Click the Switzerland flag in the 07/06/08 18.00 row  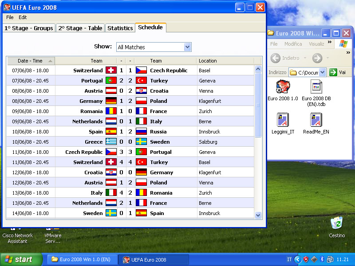(x=111, y=70)
